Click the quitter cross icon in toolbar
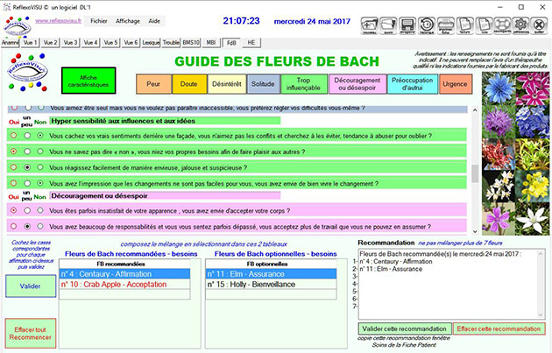The height and width of the screenshot is (353, 552). click(540, 25)
